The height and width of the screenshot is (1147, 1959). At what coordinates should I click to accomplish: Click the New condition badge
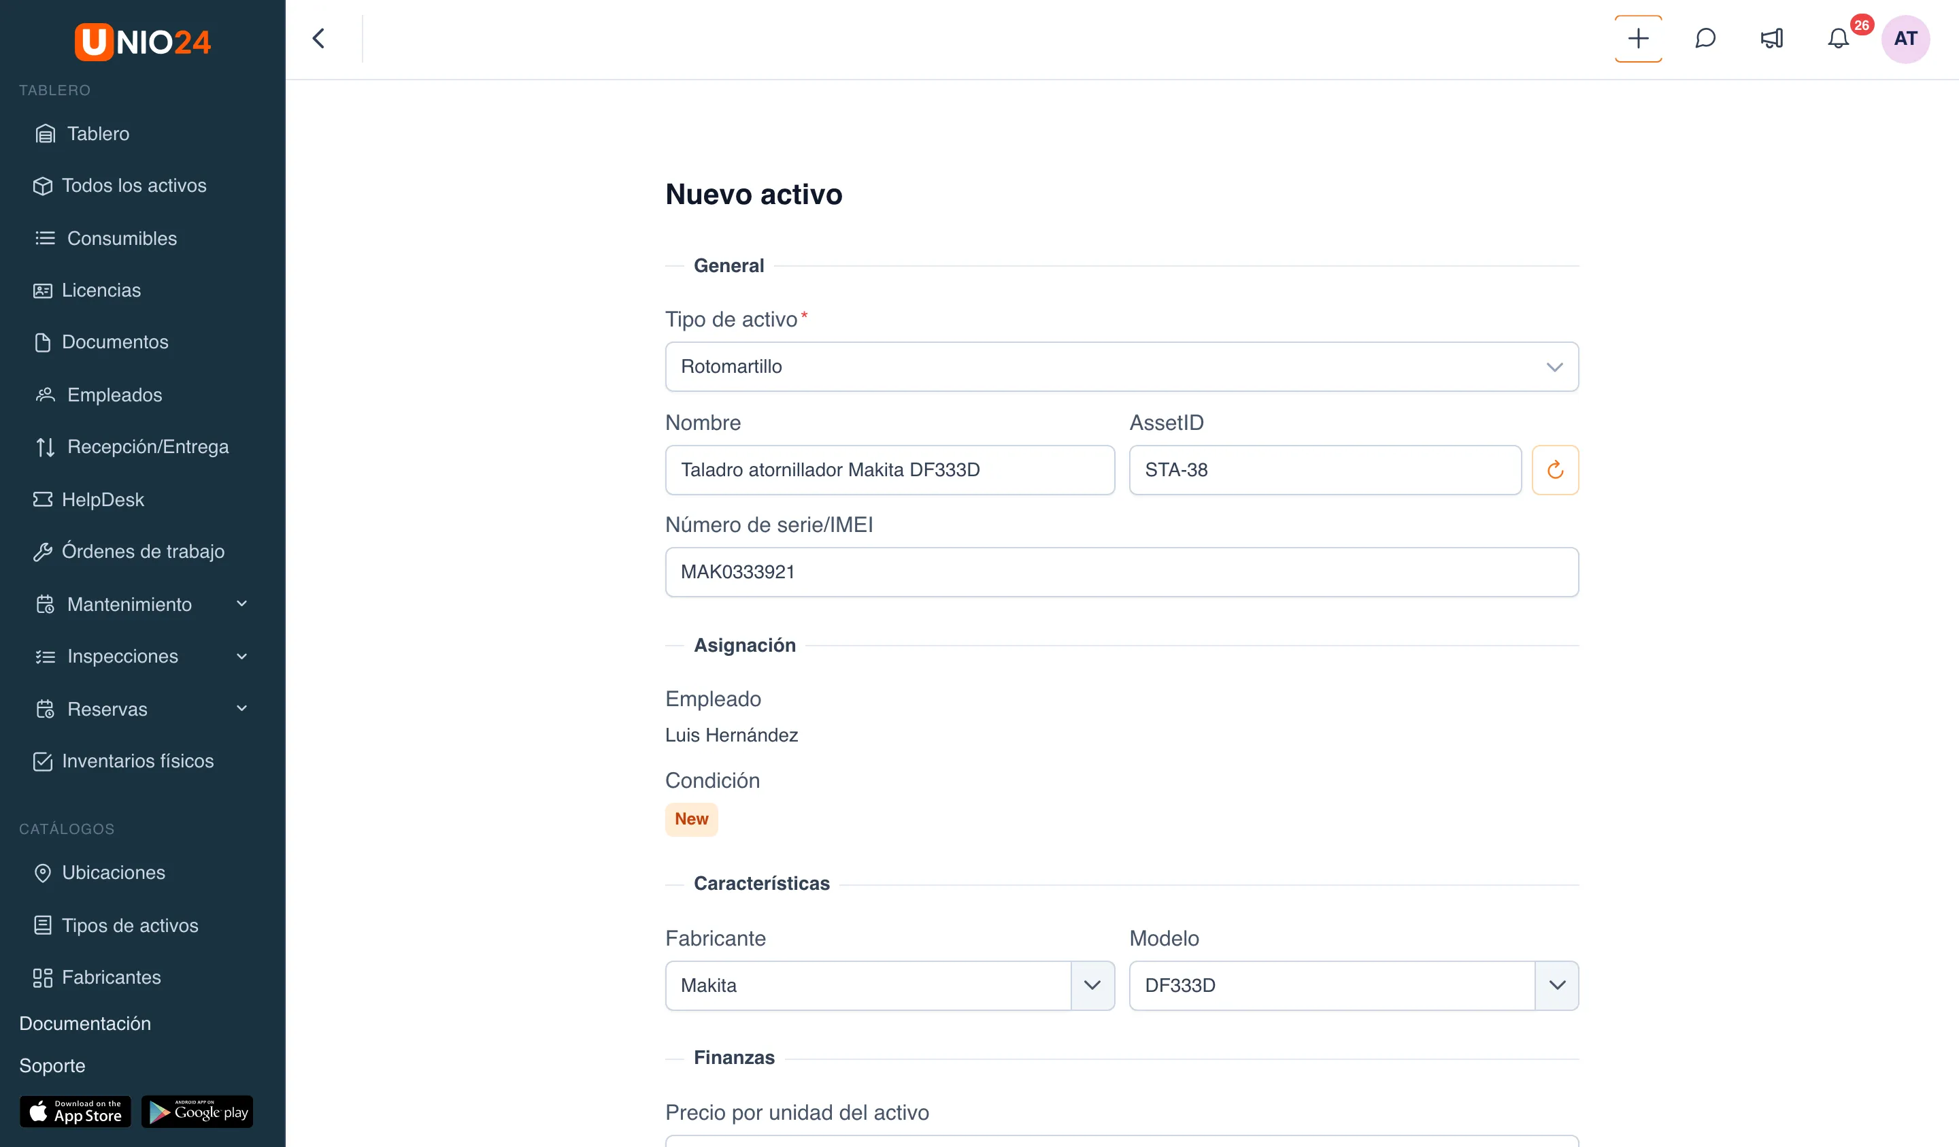[691, 819]
